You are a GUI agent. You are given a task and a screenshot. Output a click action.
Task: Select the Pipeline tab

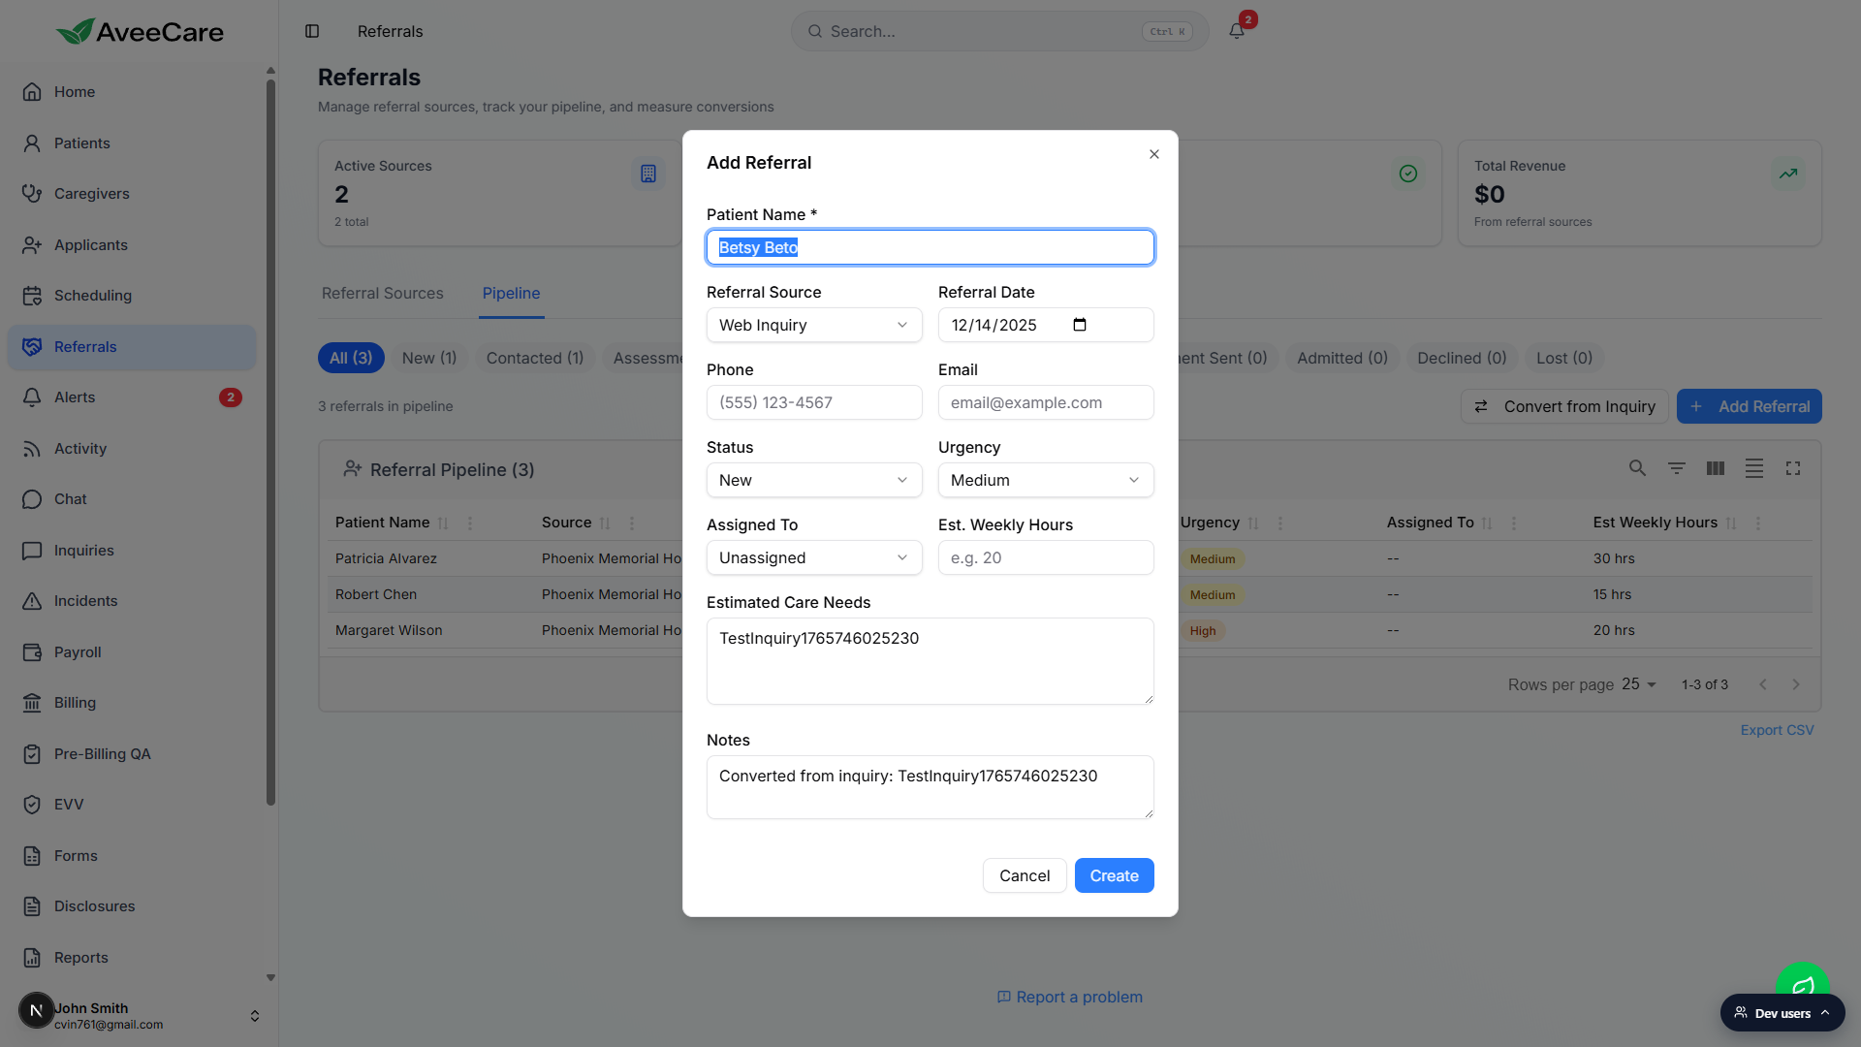coord(511,293)
